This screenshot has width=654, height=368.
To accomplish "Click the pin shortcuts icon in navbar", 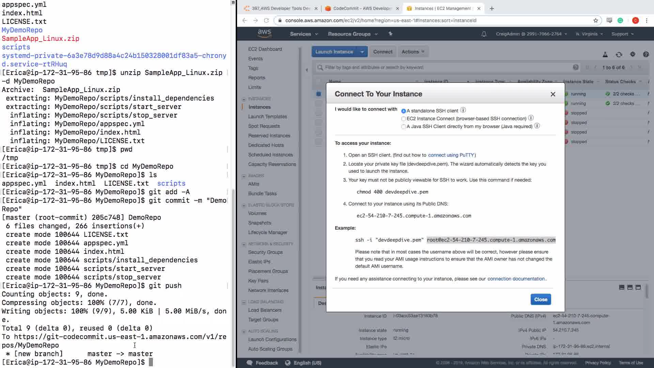I will click(390, 34).
